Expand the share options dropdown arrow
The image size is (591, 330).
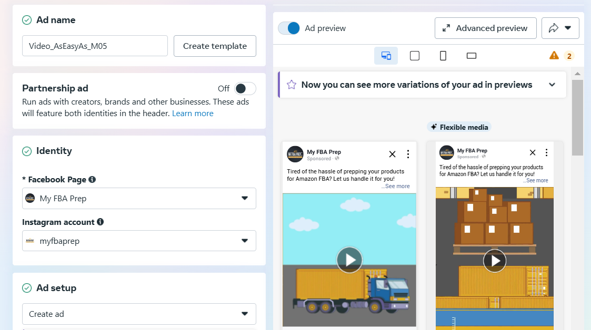[568, 28]
